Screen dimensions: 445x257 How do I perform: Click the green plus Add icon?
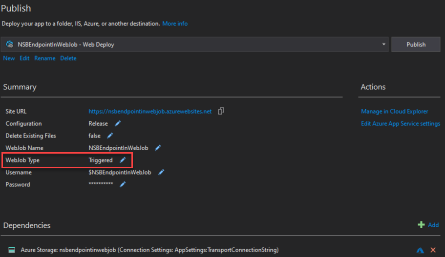tap(421, 225)
